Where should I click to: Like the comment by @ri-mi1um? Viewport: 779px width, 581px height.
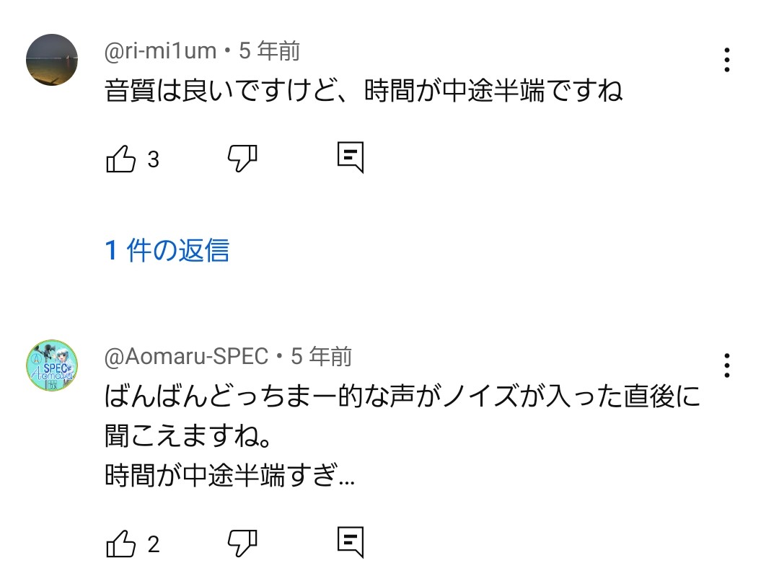click(120, 159)
